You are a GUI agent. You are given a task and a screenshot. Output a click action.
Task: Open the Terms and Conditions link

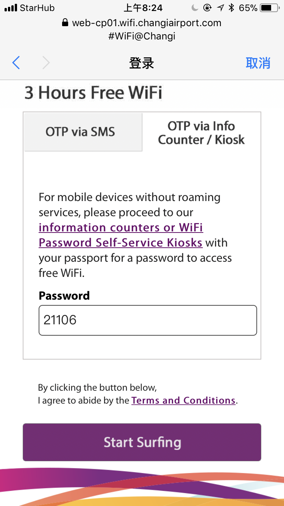[183, 401]
